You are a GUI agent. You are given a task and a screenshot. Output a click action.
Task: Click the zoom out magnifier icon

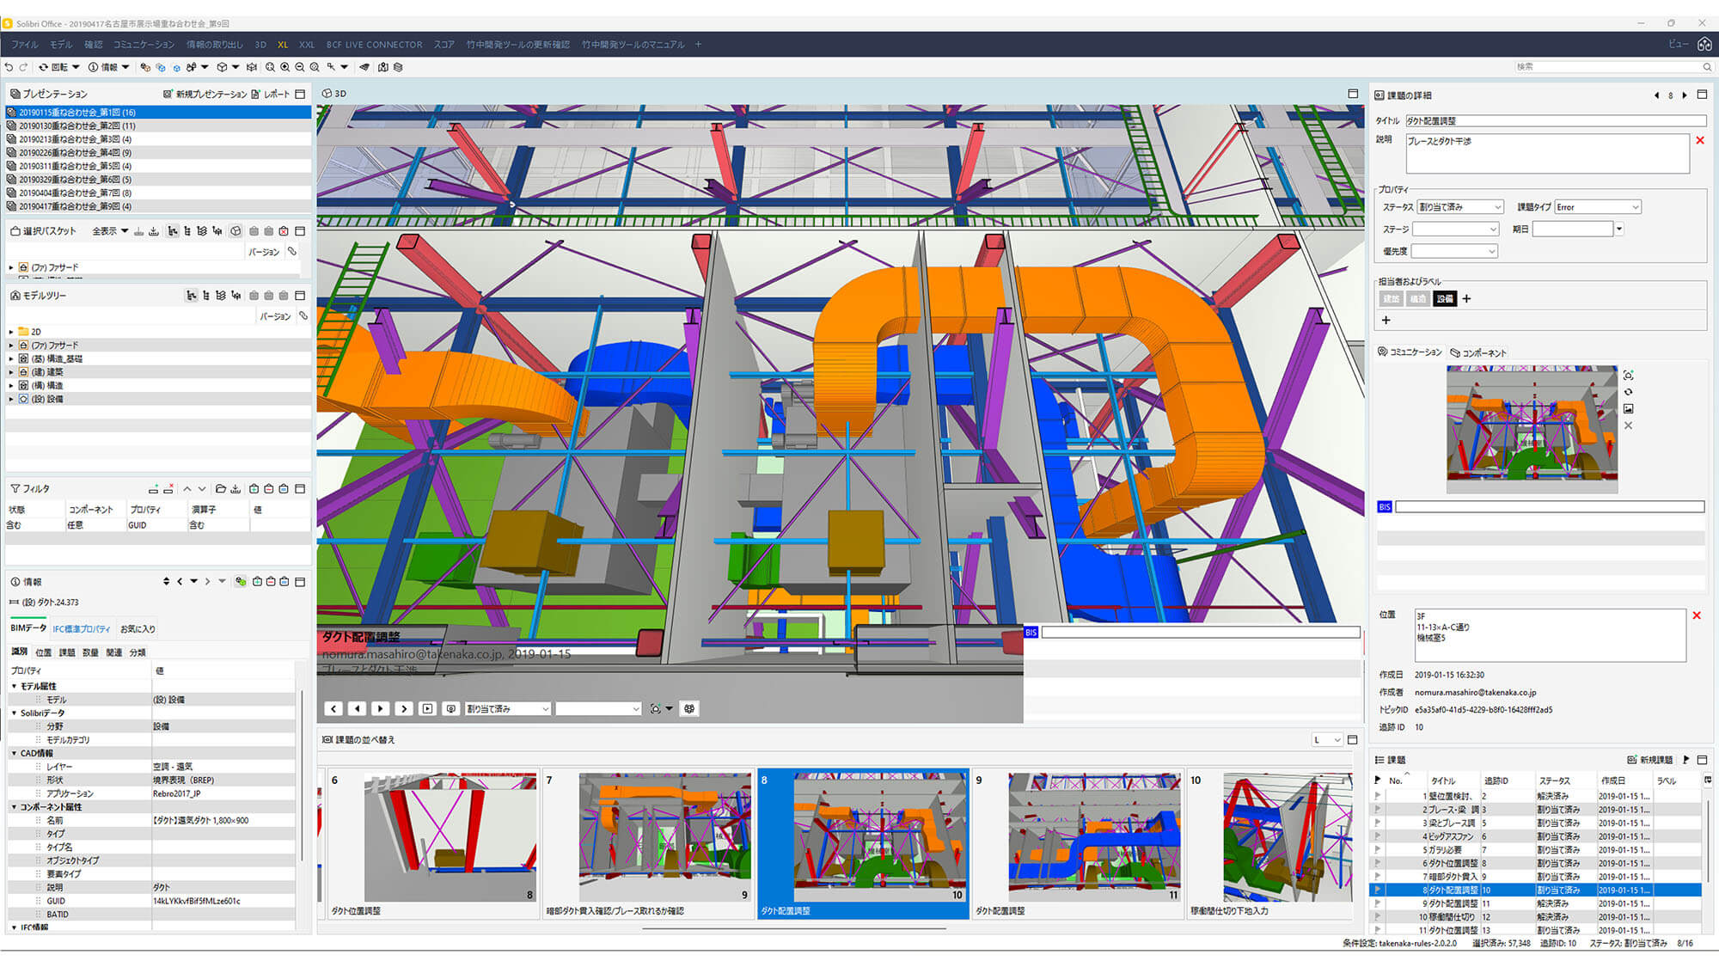pyautogui.click(x=299, y=67)
